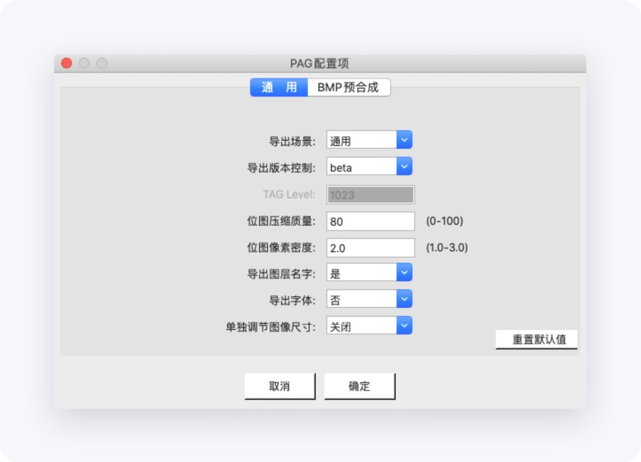Close the PAG配置项 window
641x462 pixels.
(67, 63)
